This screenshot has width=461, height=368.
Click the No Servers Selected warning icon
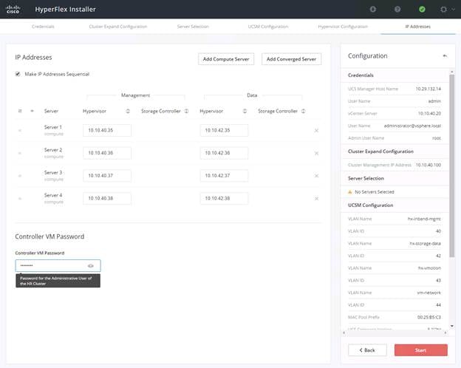coord(350,192)
